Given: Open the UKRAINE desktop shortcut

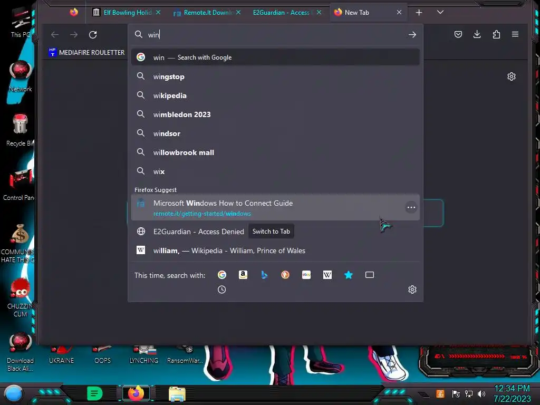Looking at the screenshot, I should pyautogui.click(x=61, y=355).
